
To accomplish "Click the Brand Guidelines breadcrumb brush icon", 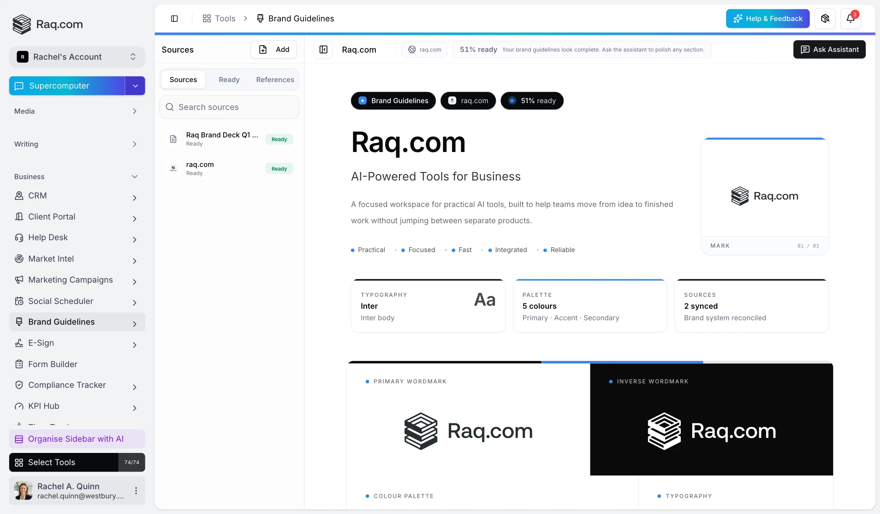I will pos(260,19).
